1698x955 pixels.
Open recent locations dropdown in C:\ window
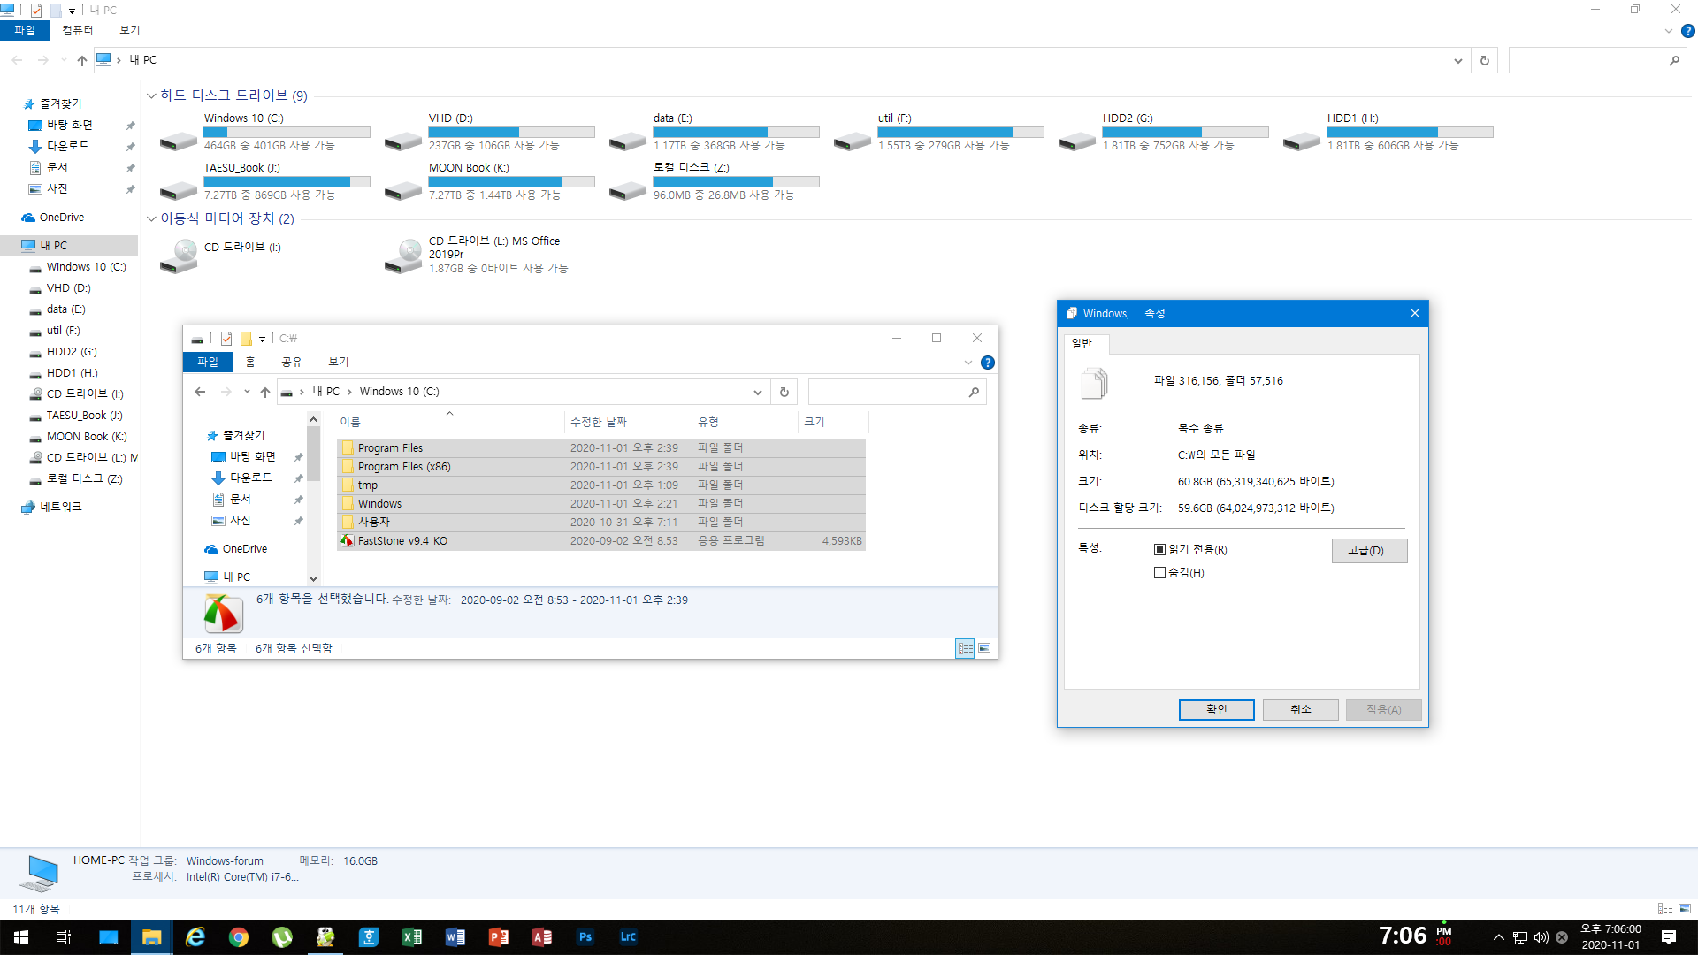tap(247, 392)
